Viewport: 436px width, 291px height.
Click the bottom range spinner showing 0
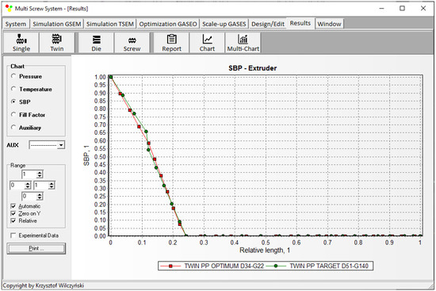33,197
